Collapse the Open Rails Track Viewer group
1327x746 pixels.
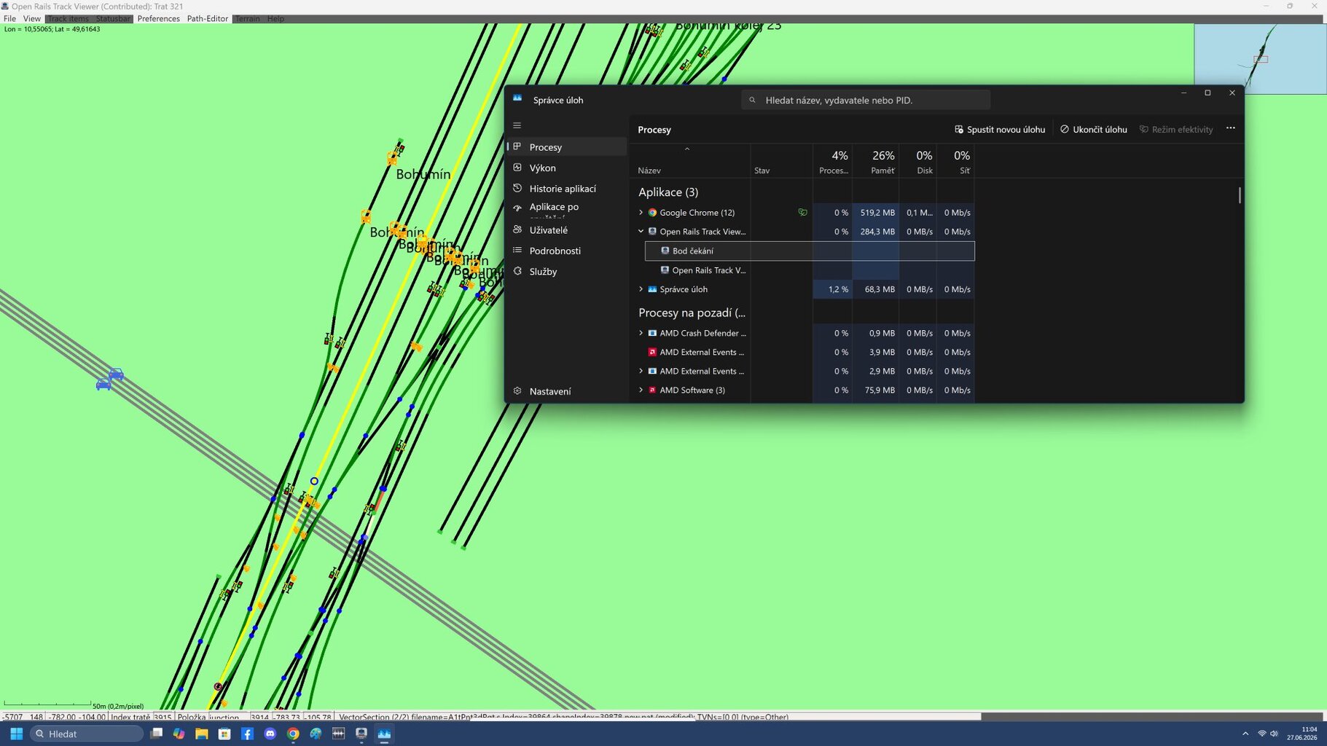[641, 232]
